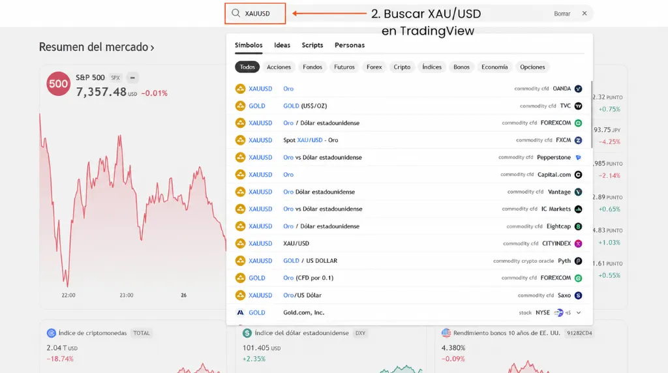Click the S&P 500 red logo
Image resolution: width=668 pixels, height=373 pixels.
(58, 83)
